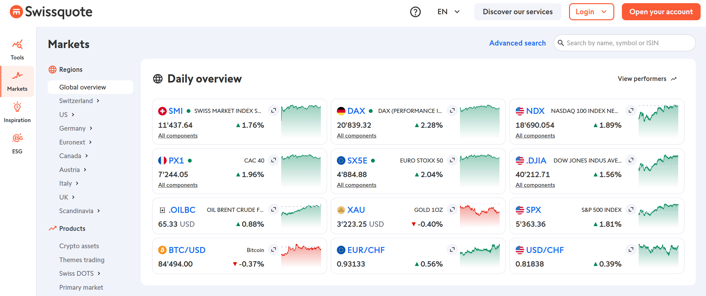The image size is (706, 296).
Task: Open the NDX symbol link
Action: 535,111
